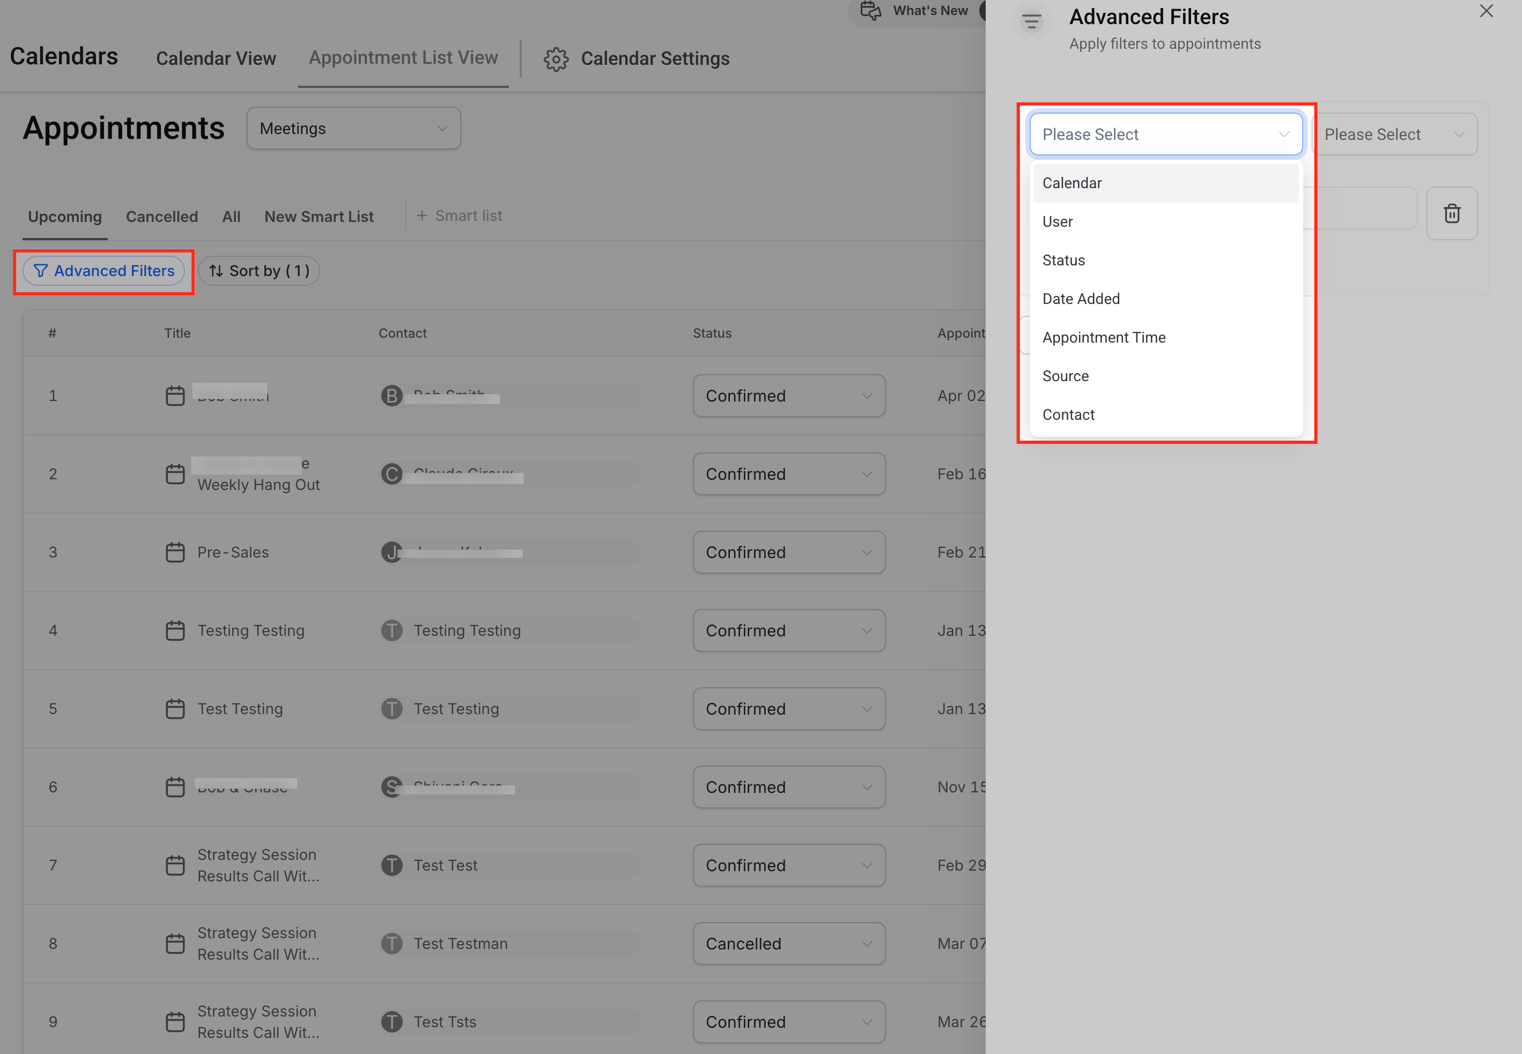The image size is (1522, 1054).
Task: Open the Meetings calendar dropdown
Action: click(353, 128)
